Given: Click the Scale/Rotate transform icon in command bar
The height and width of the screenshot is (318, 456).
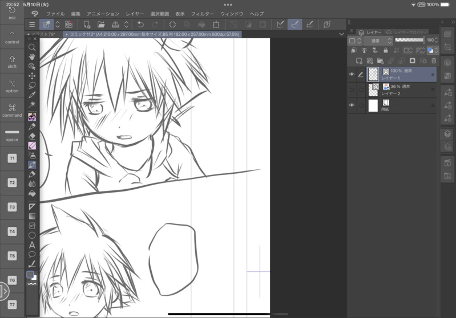Looking at the screenshot, I should coord(216,25).
